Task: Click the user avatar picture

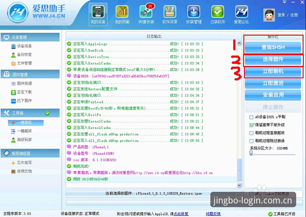Action: (269, 15)
